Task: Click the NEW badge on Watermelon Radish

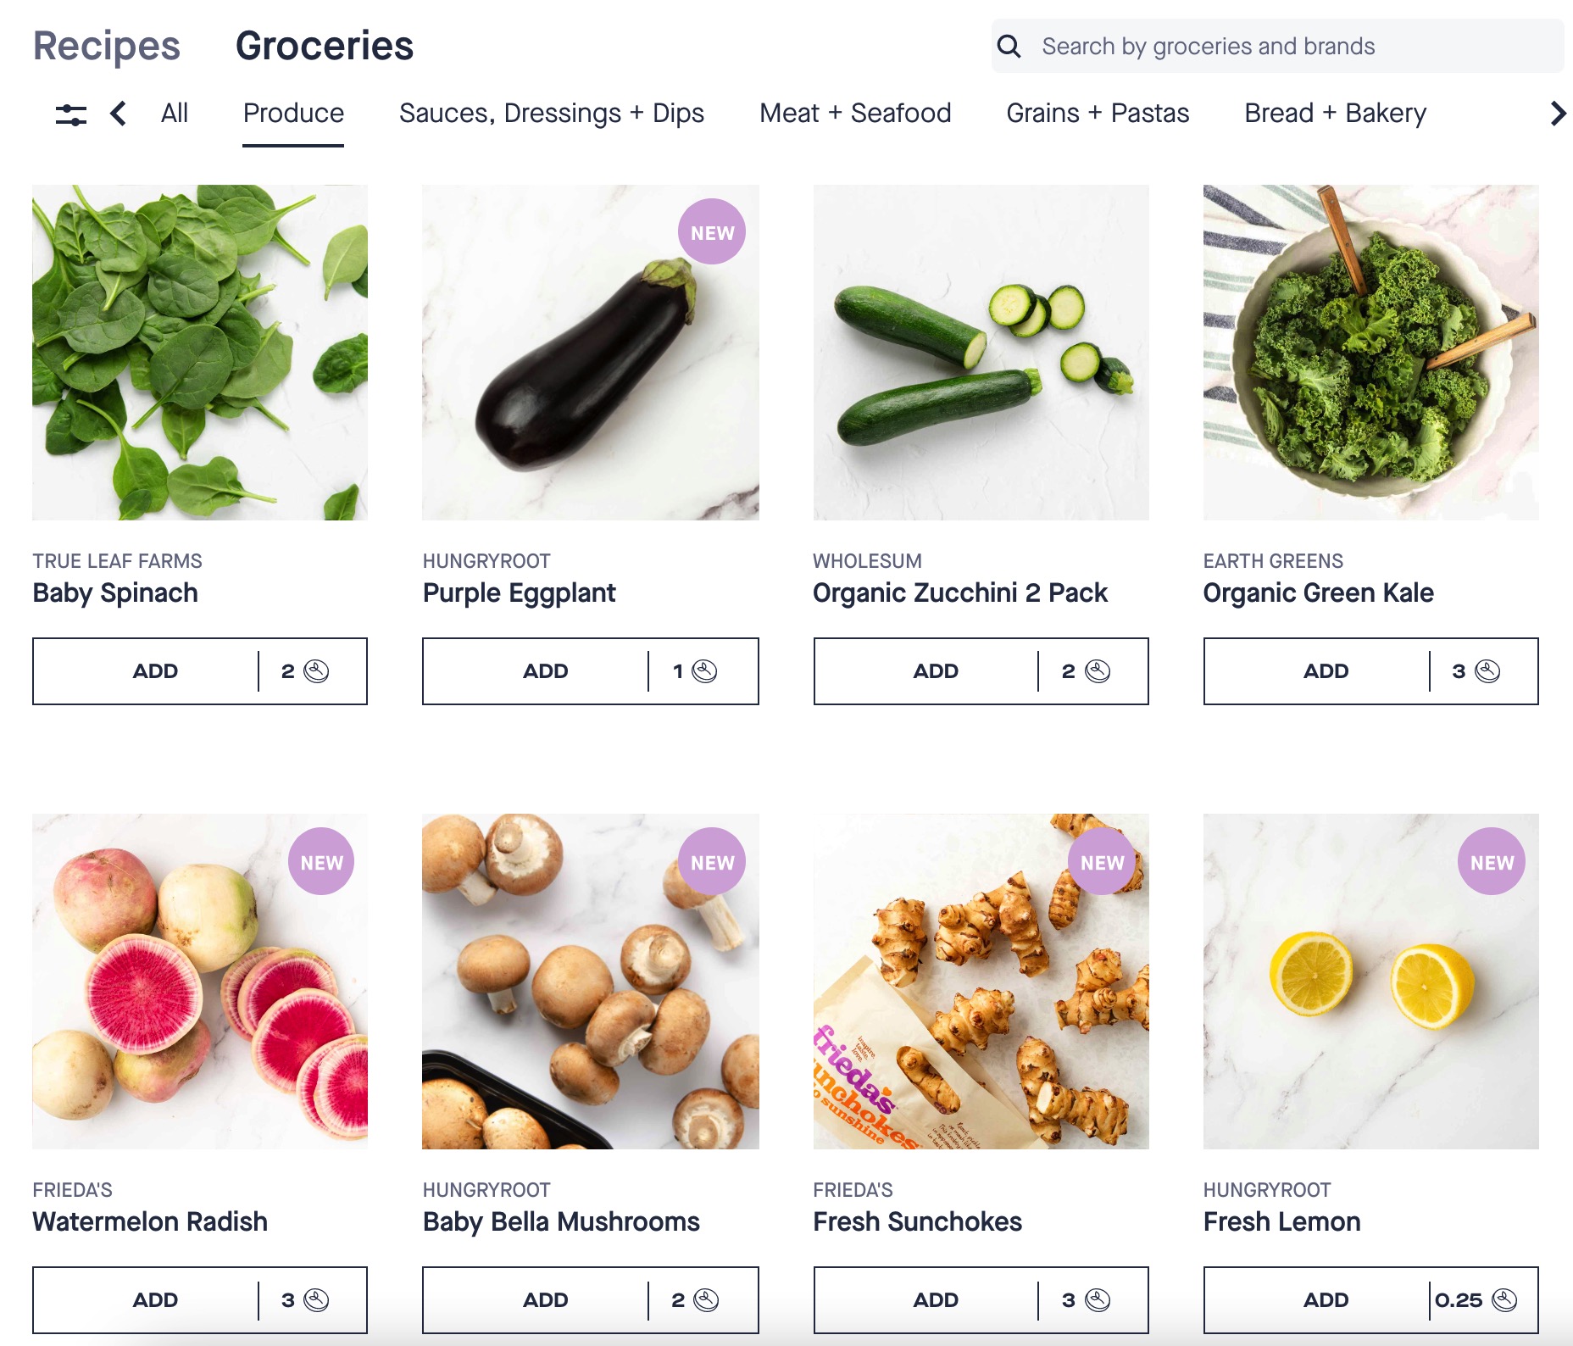Action: point(321,862)
